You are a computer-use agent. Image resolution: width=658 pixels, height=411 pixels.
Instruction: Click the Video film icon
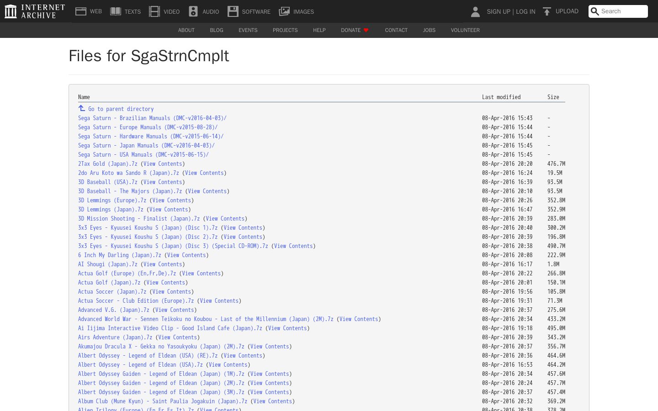pyautogui.click(x=154, y=11)
